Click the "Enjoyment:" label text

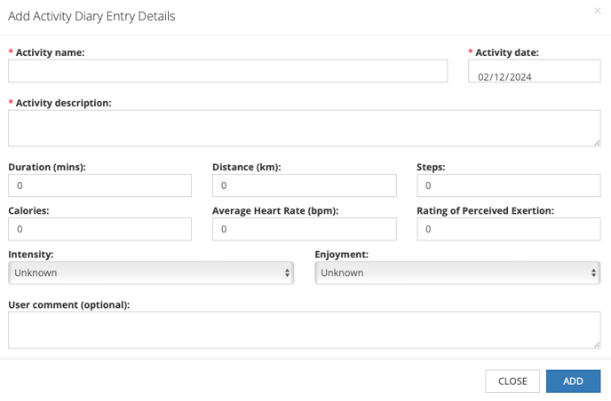point(341,254)
